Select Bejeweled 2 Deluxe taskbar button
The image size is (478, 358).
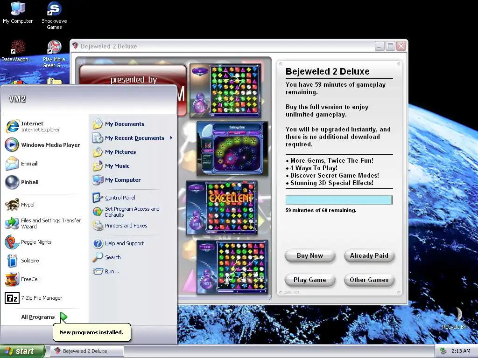87,351
